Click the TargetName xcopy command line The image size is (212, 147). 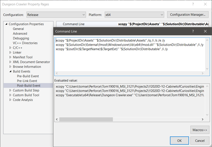tap(112, 49)
